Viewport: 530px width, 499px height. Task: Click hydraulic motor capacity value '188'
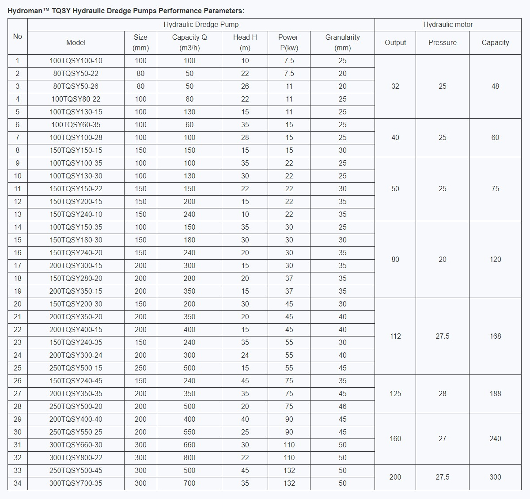(495, 394)
